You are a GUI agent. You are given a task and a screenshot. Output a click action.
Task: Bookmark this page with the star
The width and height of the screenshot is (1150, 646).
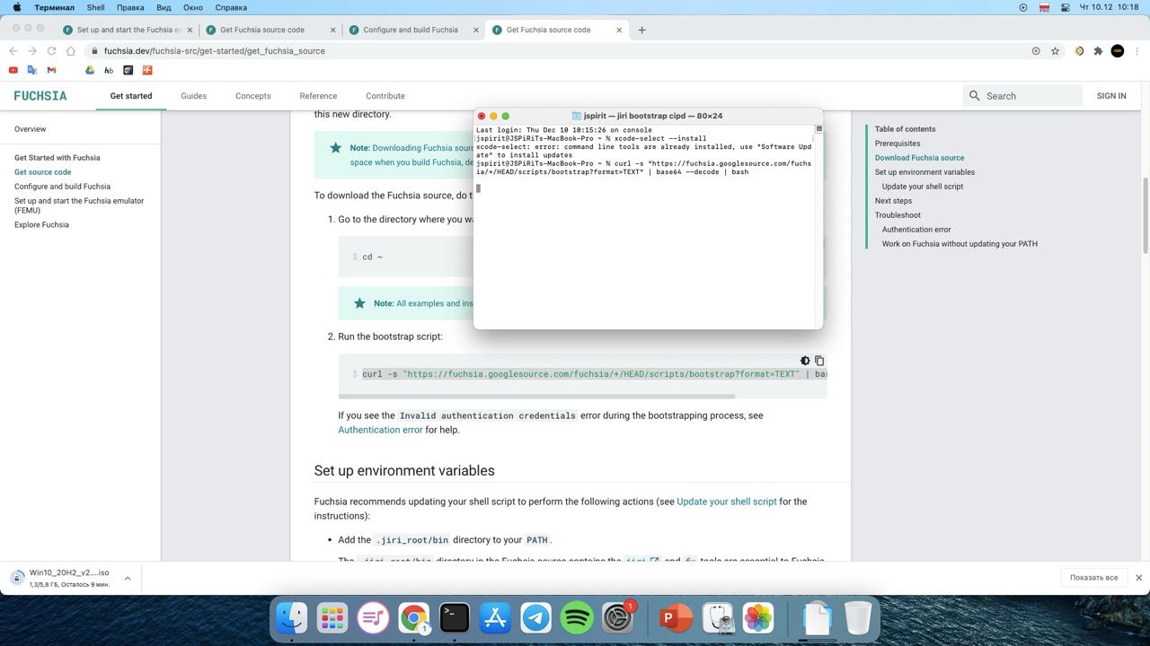click(x=1056, y=51)
